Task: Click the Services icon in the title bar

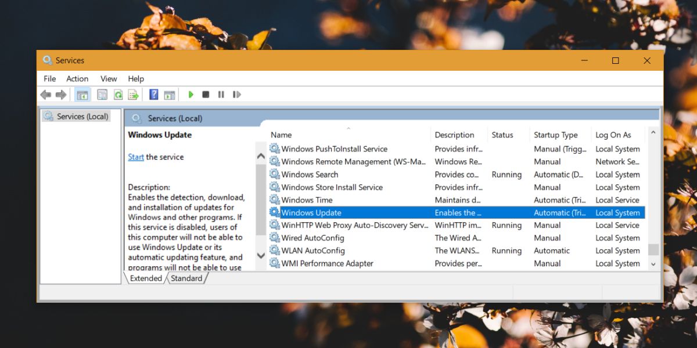Action: click(47, 60)
